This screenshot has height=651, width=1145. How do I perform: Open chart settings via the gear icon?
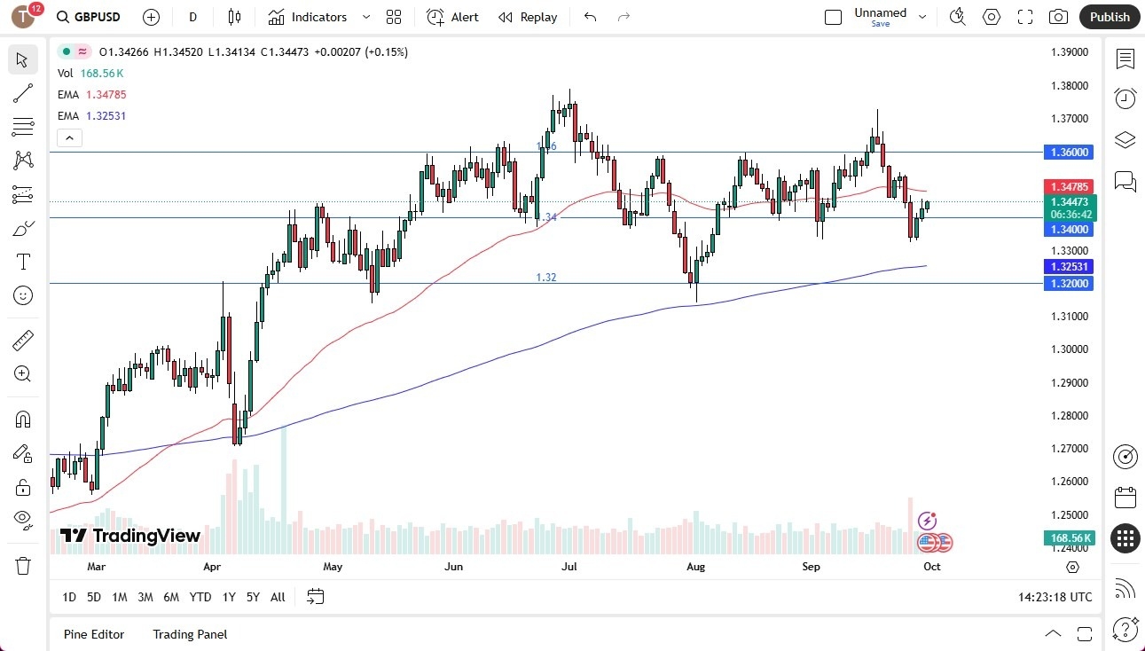pyautogui.click(x=992, y=17)
